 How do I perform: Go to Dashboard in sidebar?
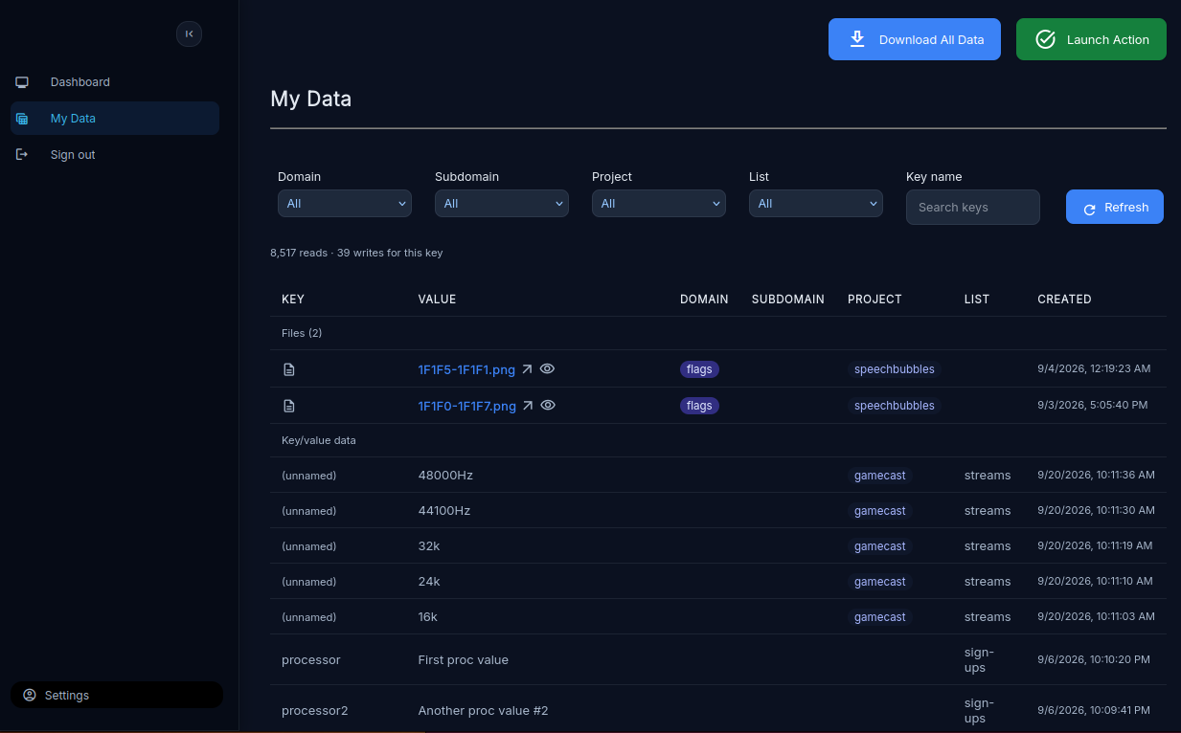[x=115, y=82]
